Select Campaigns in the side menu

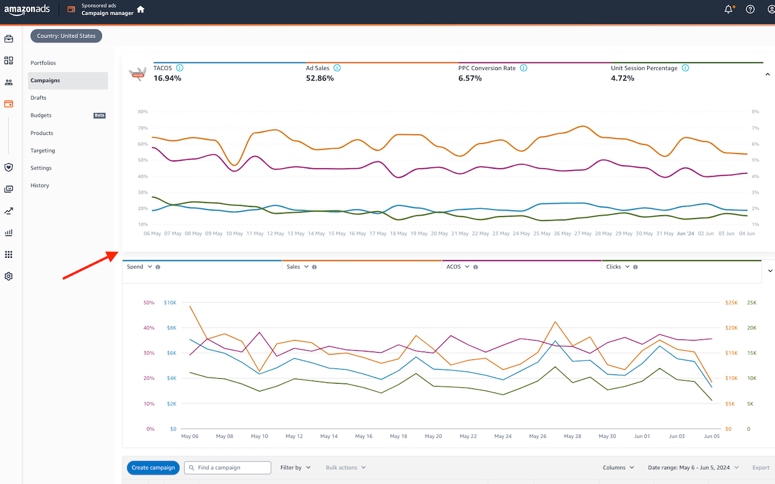(x=68, y=80)
